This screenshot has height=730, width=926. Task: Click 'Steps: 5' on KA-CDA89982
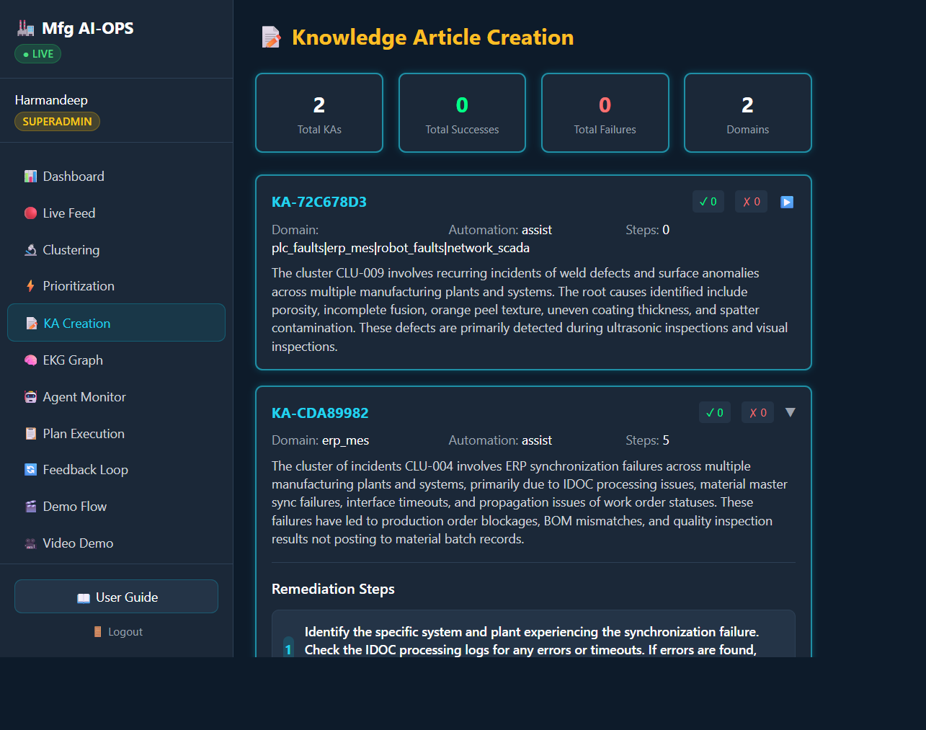pyautogui.click(x=647, y=440)
